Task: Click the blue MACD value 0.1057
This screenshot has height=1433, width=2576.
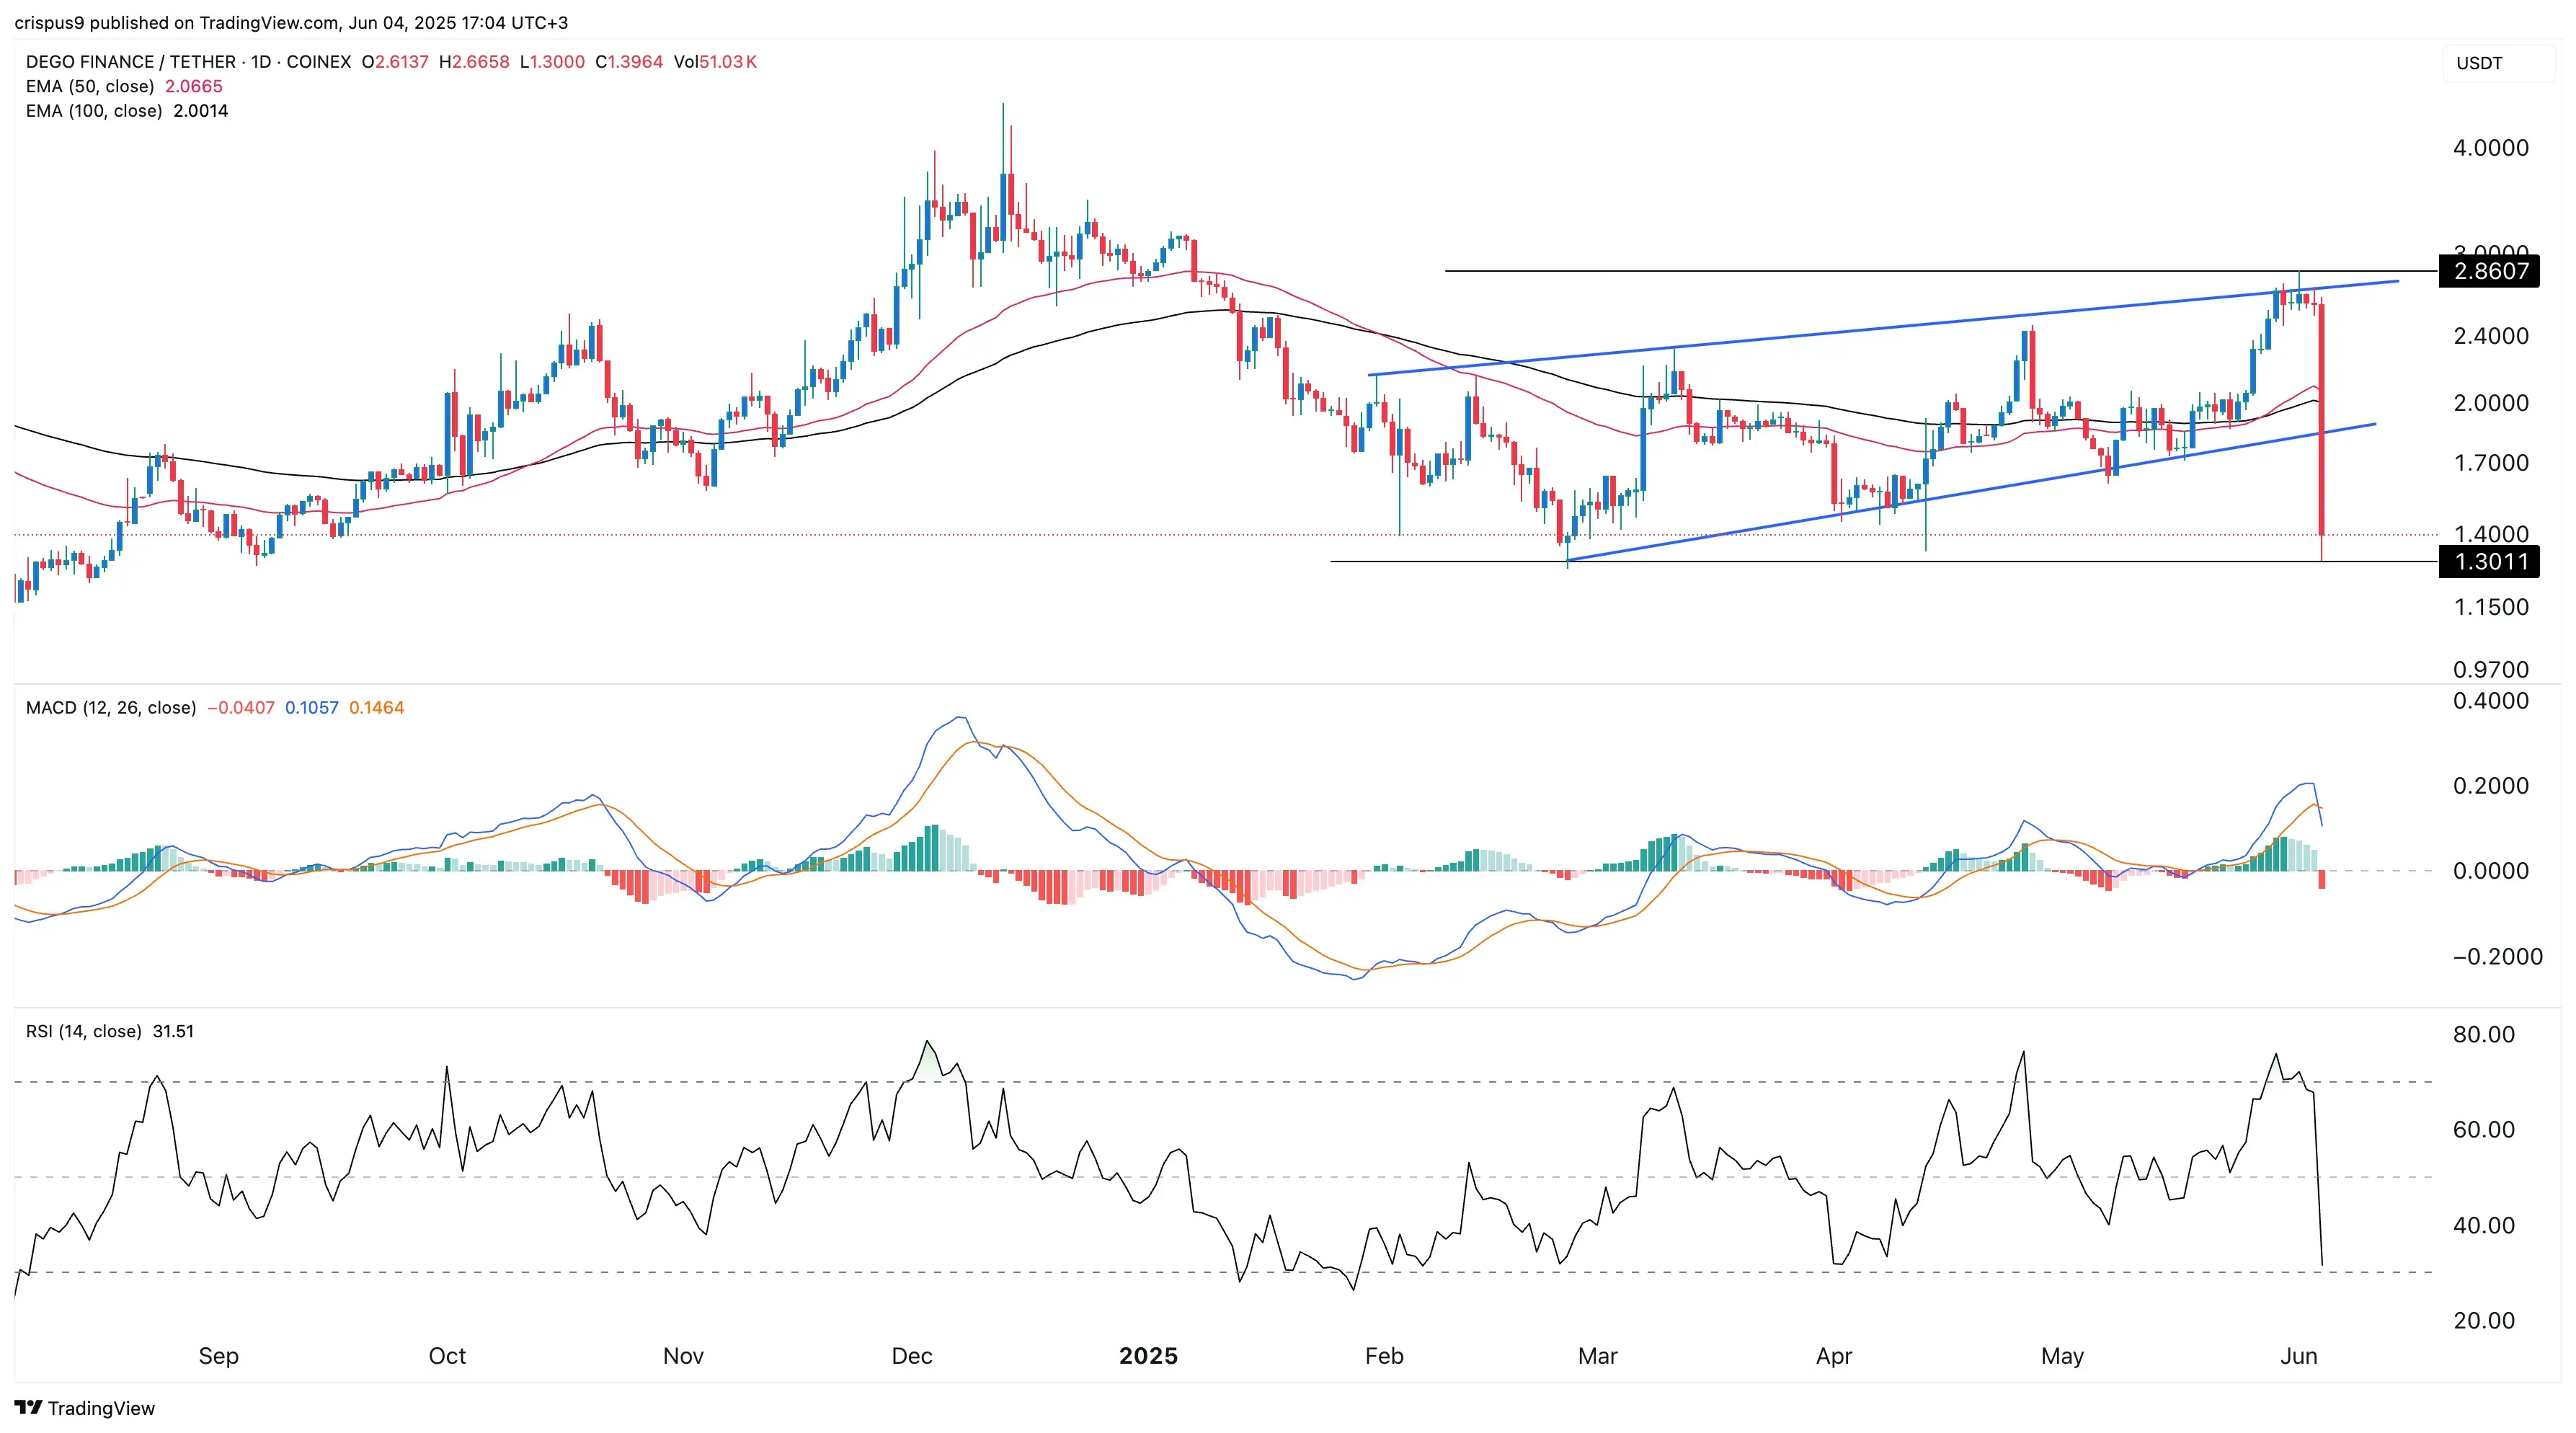Action: pos(311,708)
